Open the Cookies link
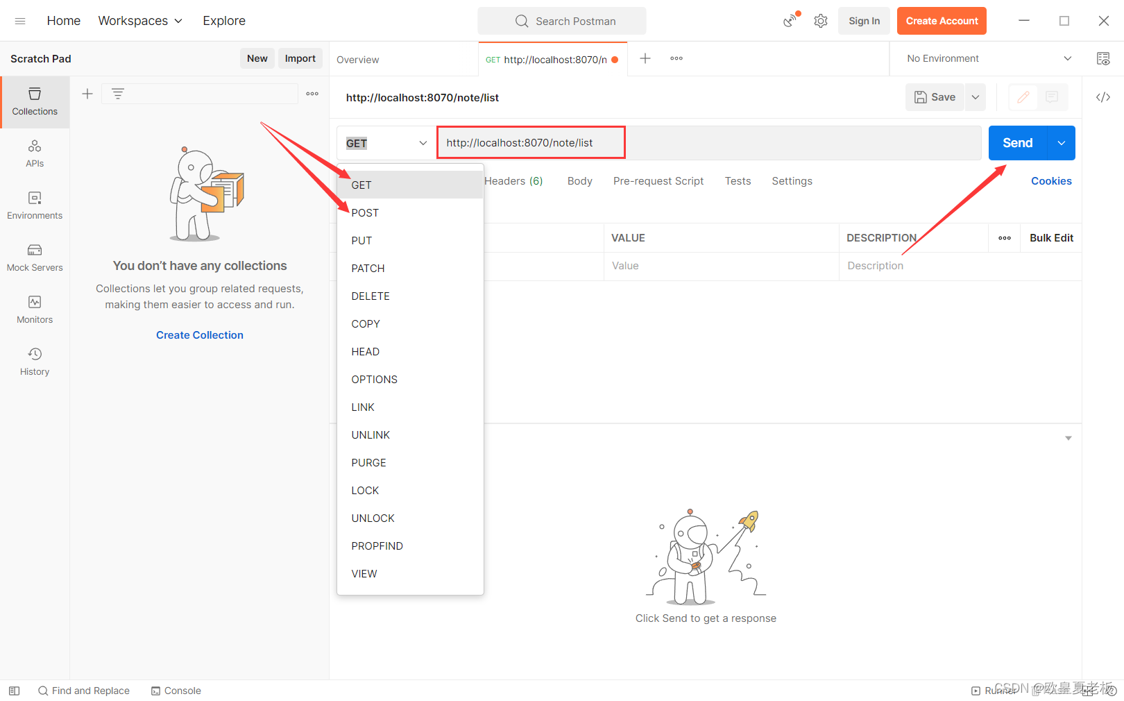 [1051, 181]
